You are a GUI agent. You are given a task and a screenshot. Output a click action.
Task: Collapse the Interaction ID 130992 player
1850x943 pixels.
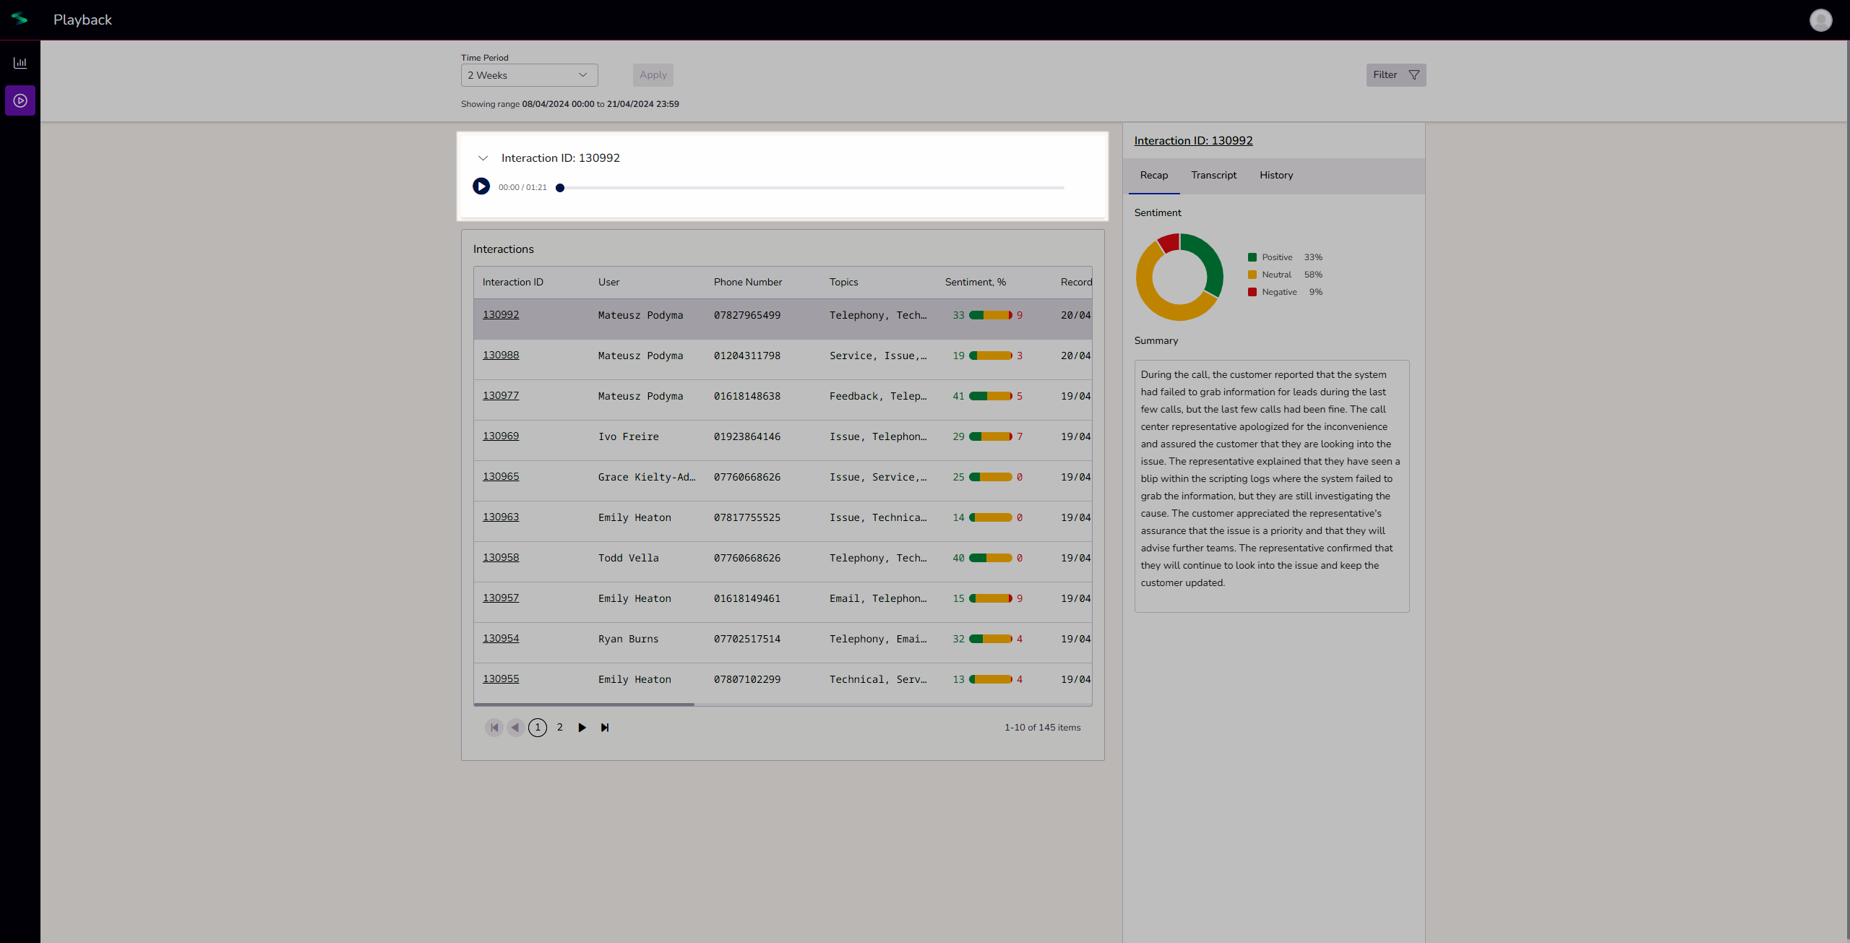pyautogui.click(x=483, y=158)
